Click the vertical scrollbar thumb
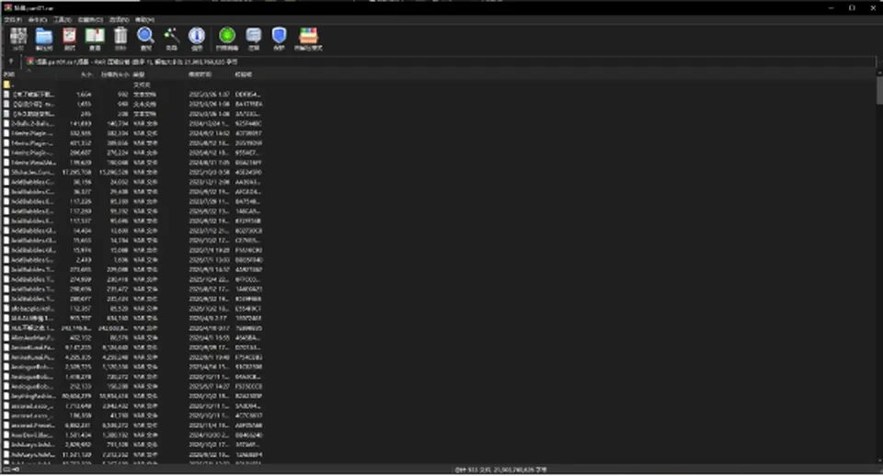This screenshot has height=476, width=883. (879, 90)
